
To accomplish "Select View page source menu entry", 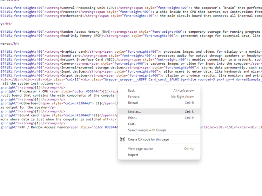I will point(140,149).
